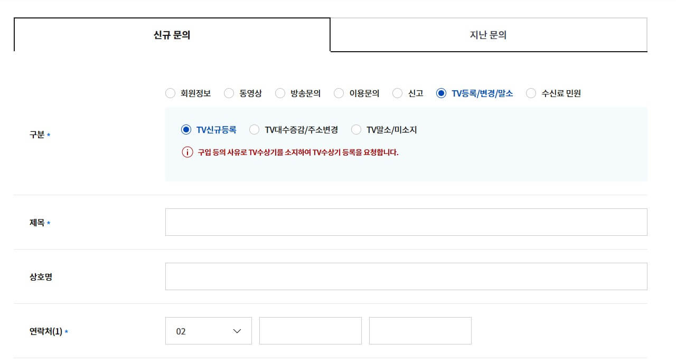
Task: Click the highlighted 구분 selection panel
Action: (x=407, y=143)
